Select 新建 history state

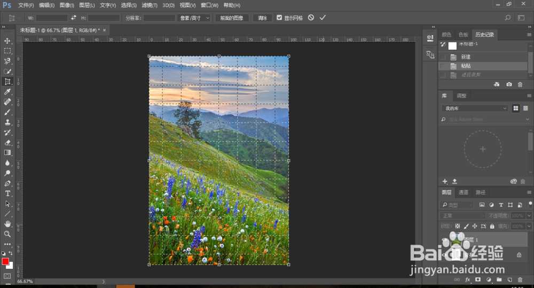pyautogui.click(x=483, y=57)
